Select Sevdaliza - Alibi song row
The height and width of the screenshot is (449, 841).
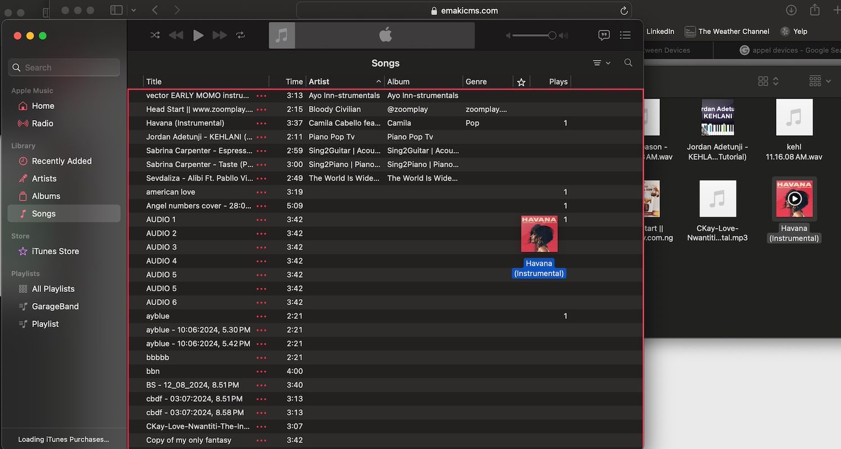click(x=385, y=178)
